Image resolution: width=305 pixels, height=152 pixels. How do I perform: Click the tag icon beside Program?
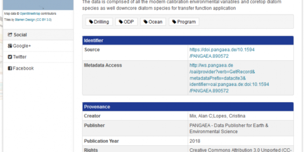pyautogui.click(x=174, y=22)
